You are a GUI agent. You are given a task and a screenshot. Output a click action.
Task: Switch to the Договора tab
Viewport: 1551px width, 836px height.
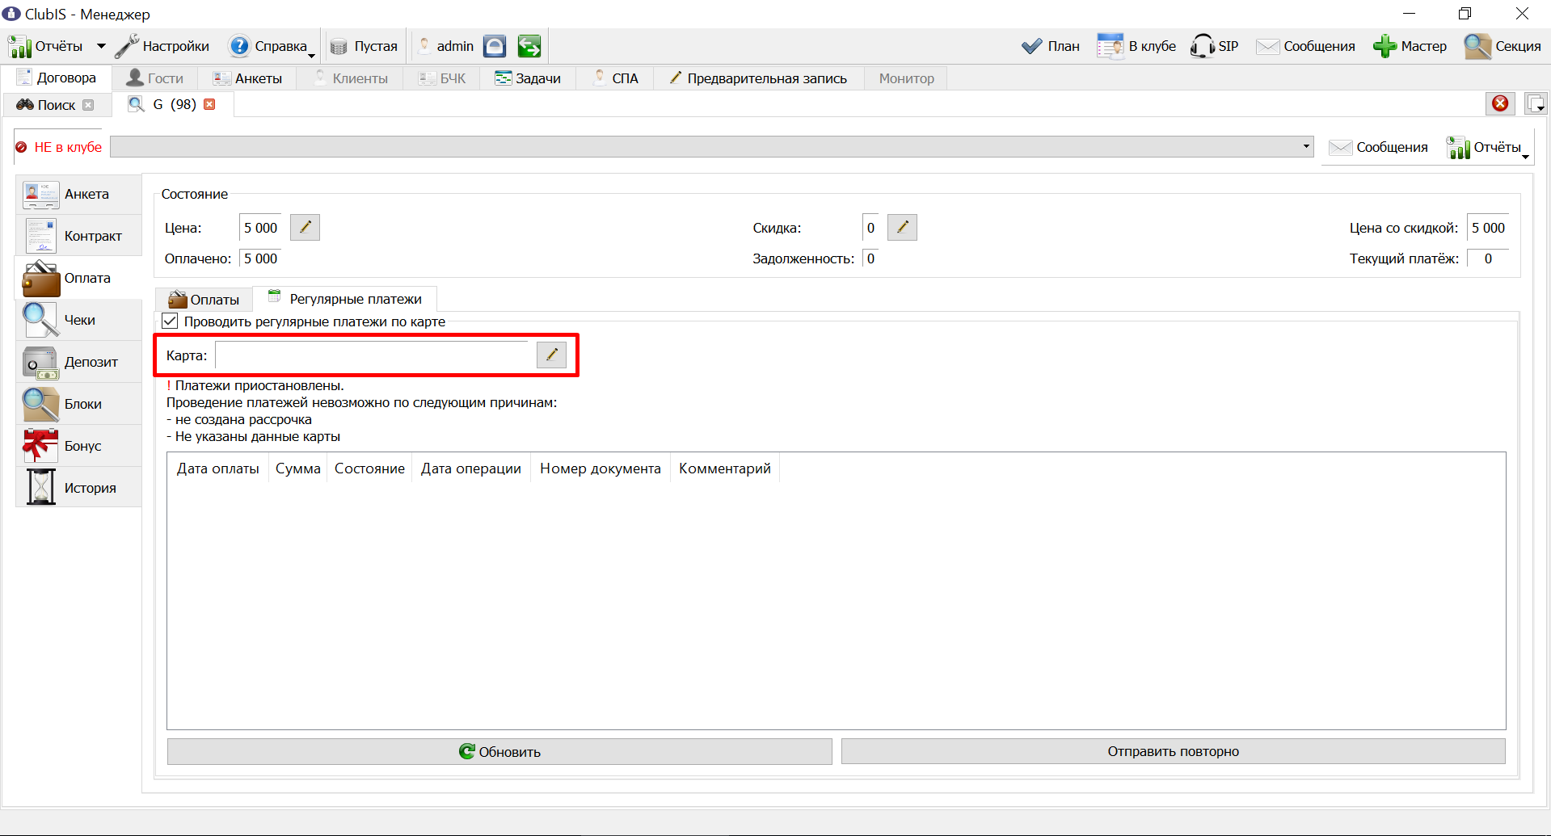click(x=57, y=78)
